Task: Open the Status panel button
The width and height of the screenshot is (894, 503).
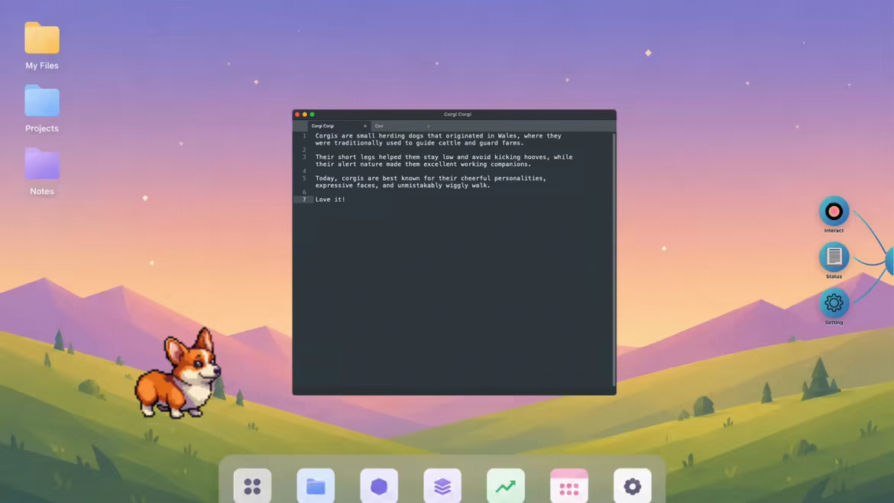Action: pyautogui.click(x=834, y=257)
